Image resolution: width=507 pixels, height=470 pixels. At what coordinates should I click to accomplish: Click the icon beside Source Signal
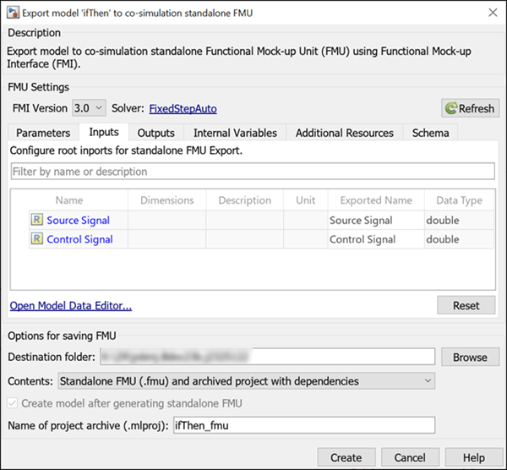[x=37, y=221]
